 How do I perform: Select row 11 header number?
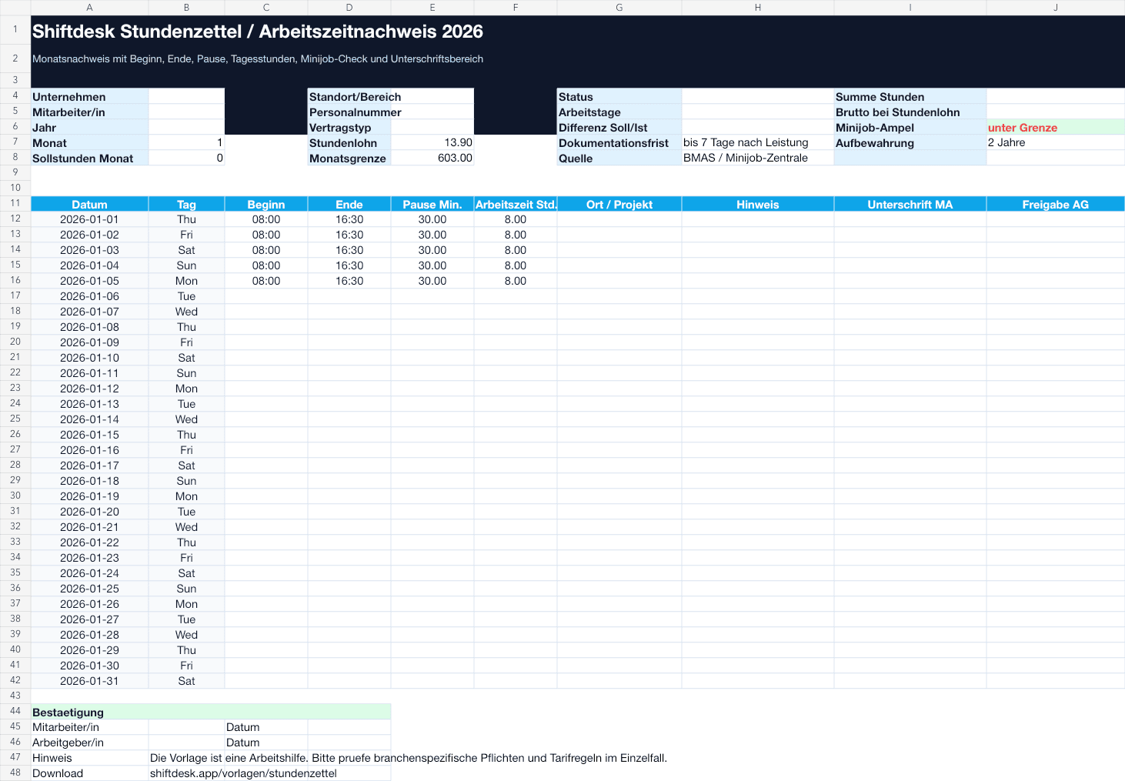[x=15, y=203]
